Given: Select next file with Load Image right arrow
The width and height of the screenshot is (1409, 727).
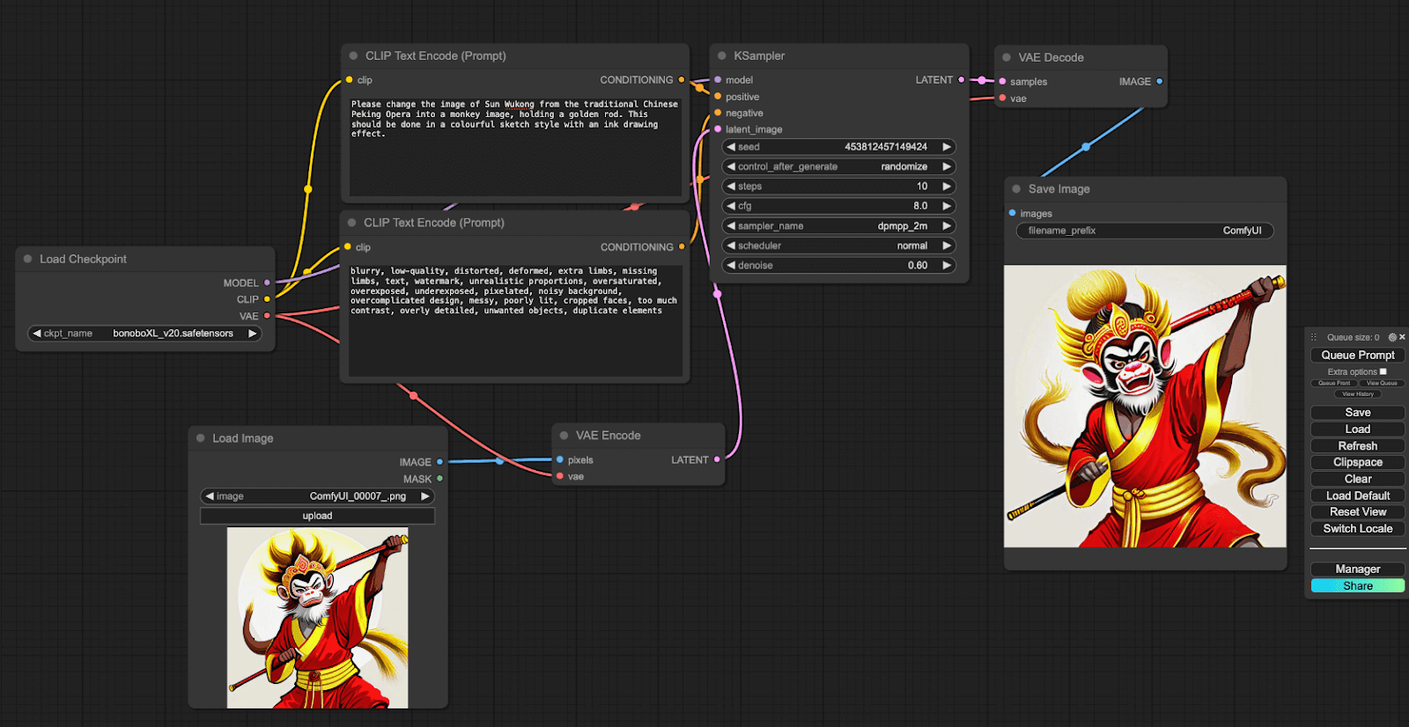Looking at the screenshot, I should (x=425, y=496).
